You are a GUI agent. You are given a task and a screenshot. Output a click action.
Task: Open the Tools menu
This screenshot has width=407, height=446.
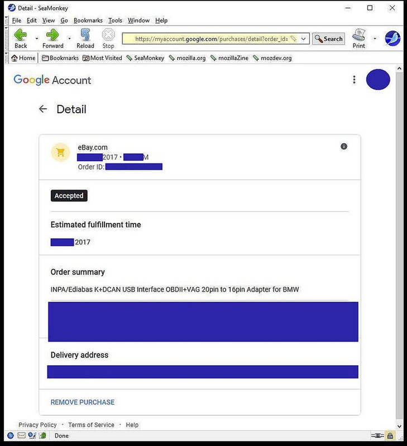click(x=115, y=21)
